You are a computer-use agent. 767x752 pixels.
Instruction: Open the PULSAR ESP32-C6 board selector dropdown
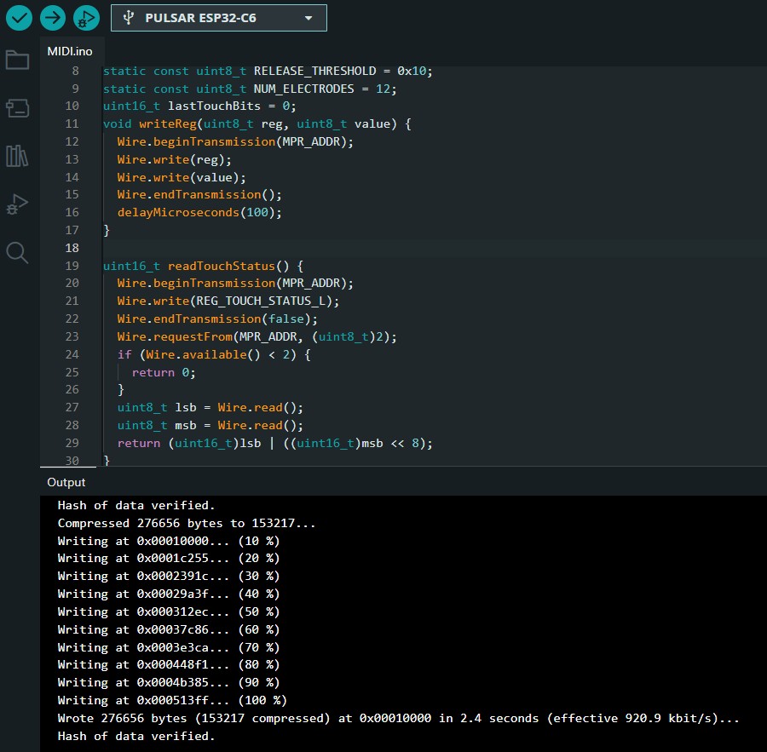[219, 18]
